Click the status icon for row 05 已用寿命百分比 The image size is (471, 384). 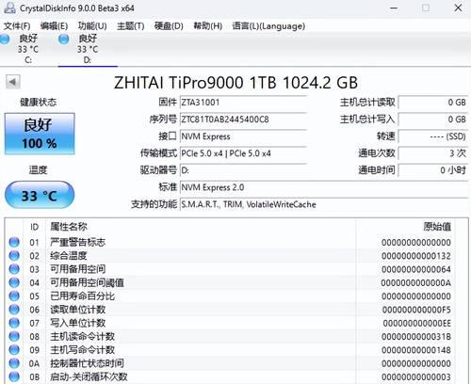point(14,296)
